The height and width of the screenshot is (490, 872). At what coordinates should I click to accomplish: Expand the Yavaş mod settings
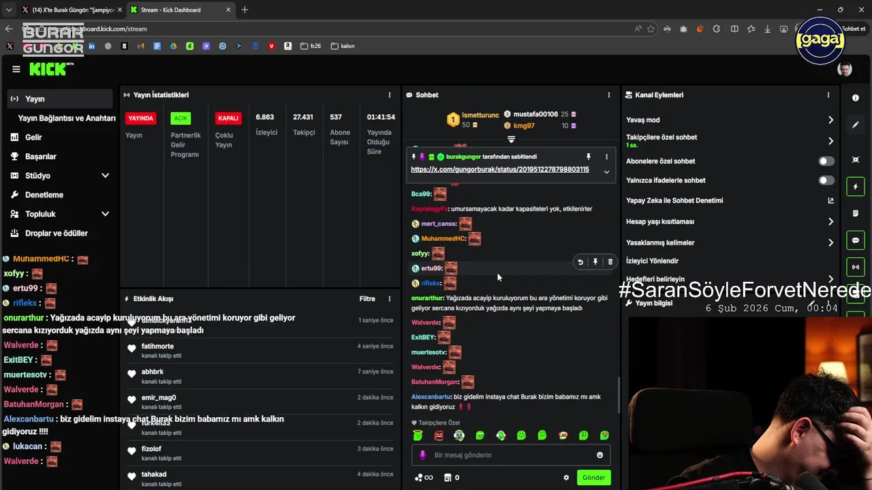pos(830,120)
